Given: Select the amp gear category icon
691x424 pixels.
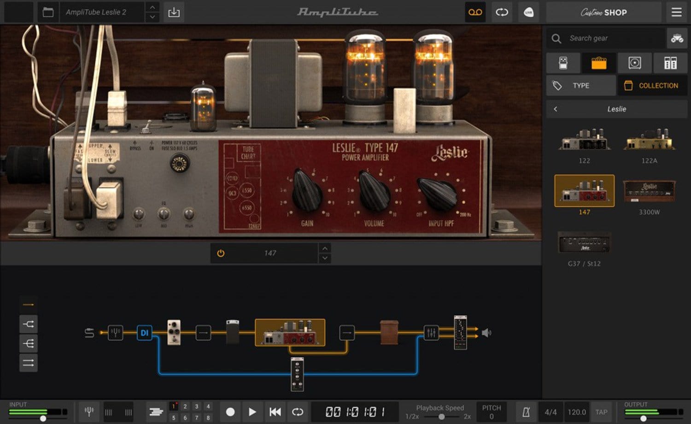Looking at the screenshot, I should (x=599, y=63).
